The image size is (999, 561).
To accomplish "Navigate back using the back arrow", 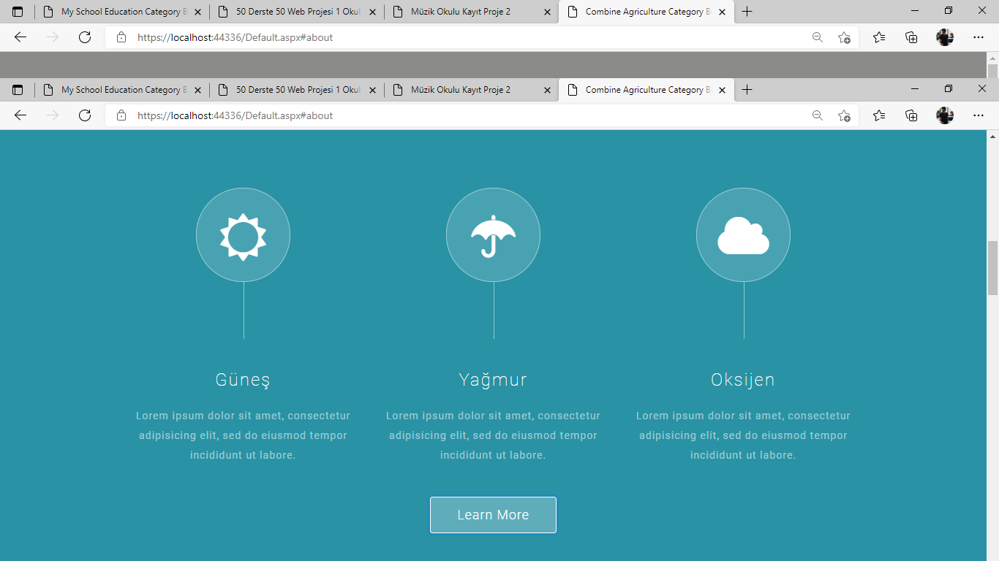I will (20, 115).
